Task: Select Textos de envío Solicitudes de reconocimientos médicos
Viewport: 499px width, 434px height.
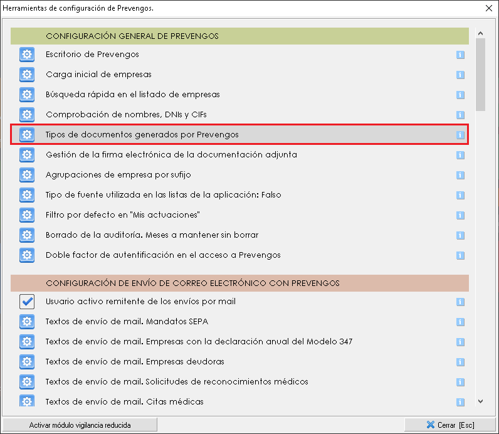Action: coord(177,382)
